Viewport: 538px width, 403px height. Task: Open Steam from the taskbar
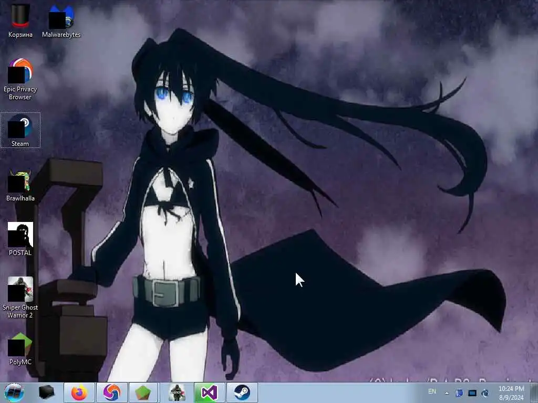[x=242, y=393]
